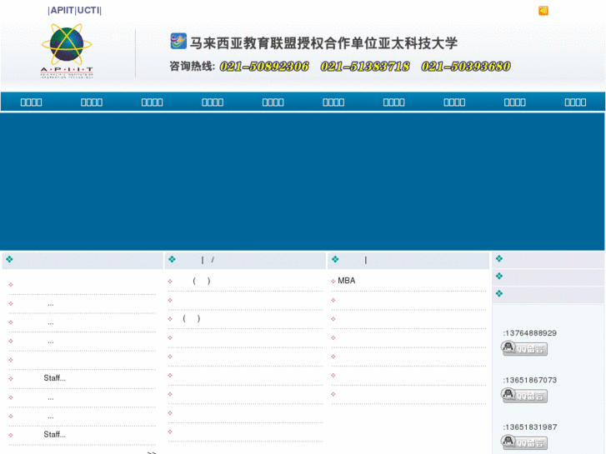Click the QQ message button under 13651867073
This screenshot has width=606, height=454.
(524, 395)
